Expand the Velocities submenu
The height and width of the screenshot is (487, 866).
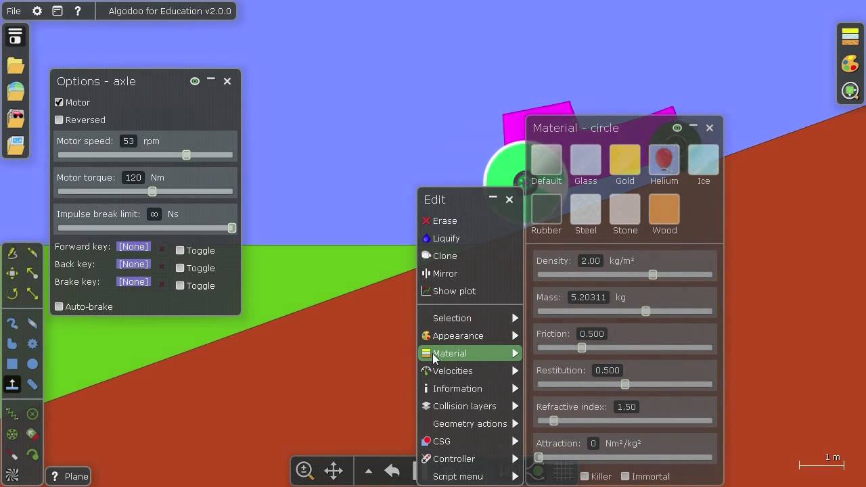coord(470,371)
